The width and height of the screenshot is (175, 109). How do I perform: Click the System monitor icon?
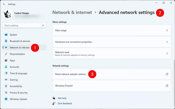point(6,35)
